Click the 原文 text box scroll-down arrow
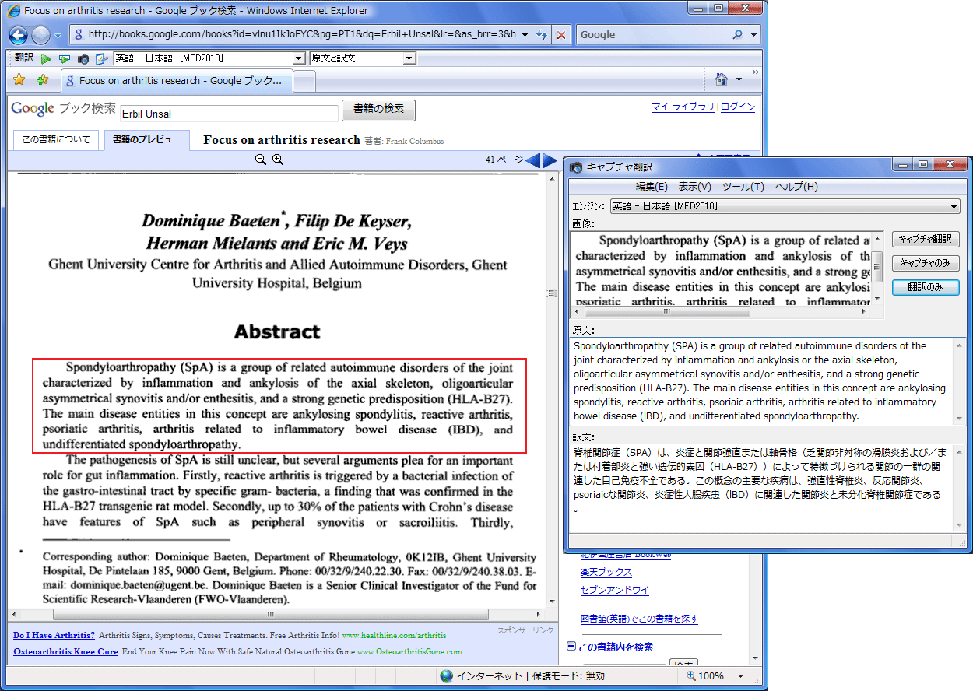The image size is (973, 691). pos(959,418)
